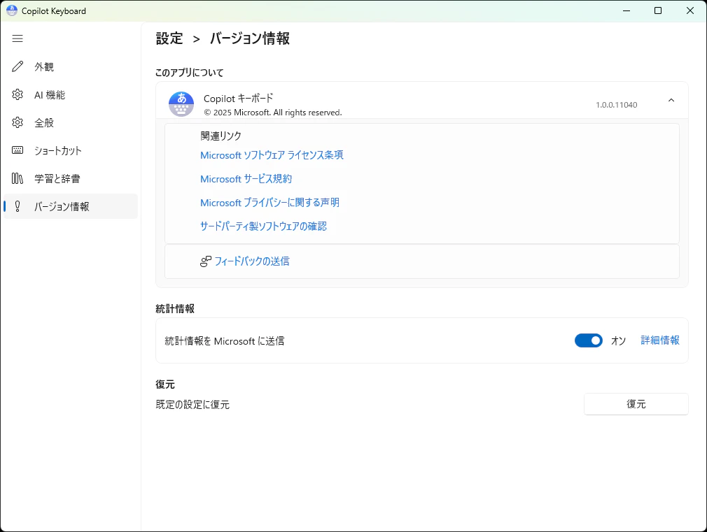Open サードパーティ製ソフトウェアの確認 link

(263, 226)
